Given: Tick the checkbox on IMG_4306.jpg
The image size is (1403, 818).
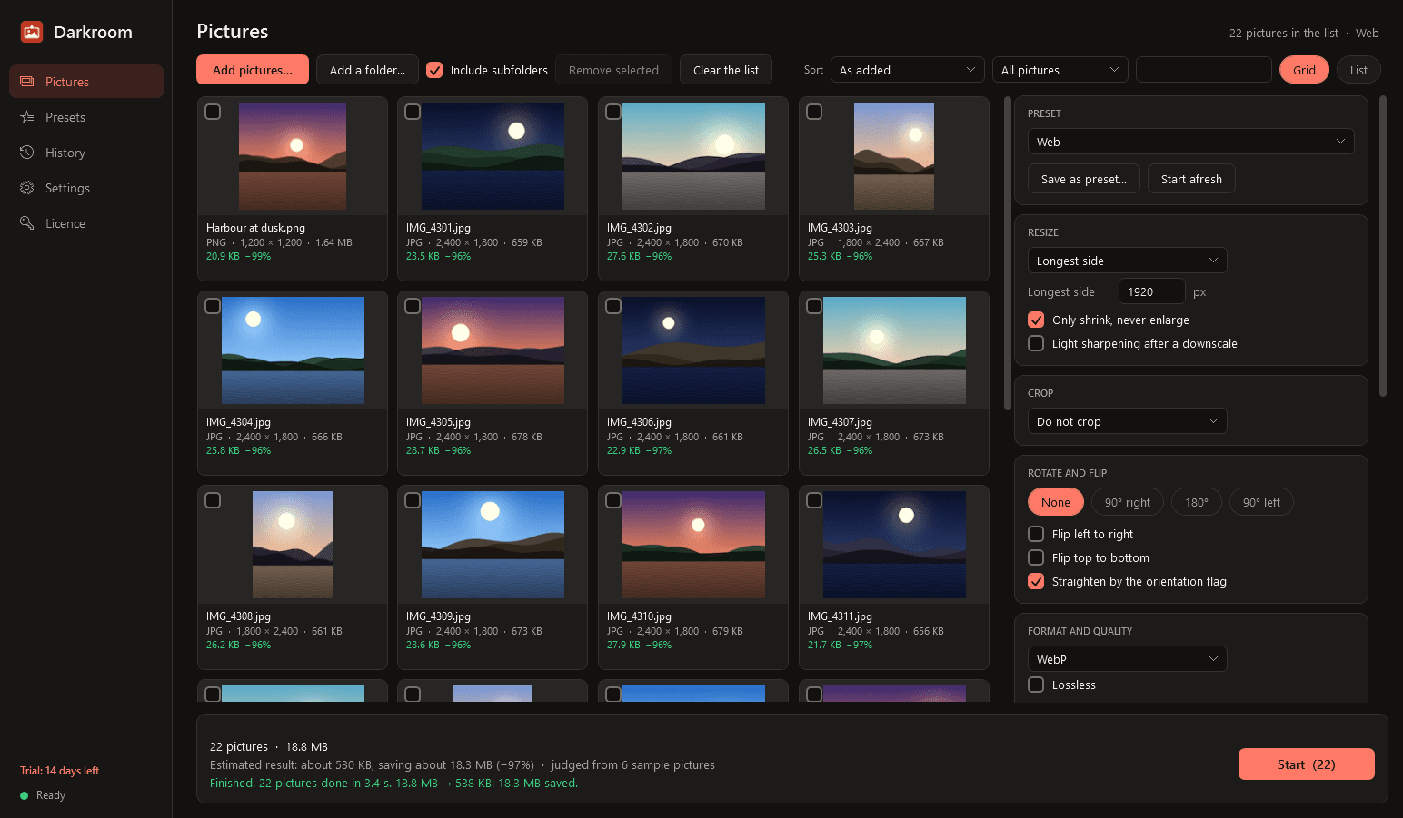Looking at the screenshot, I should [x=613, y=306].
